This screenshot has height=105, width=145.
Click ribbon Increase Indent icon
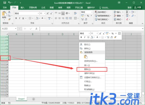click(x=71, y=18)
